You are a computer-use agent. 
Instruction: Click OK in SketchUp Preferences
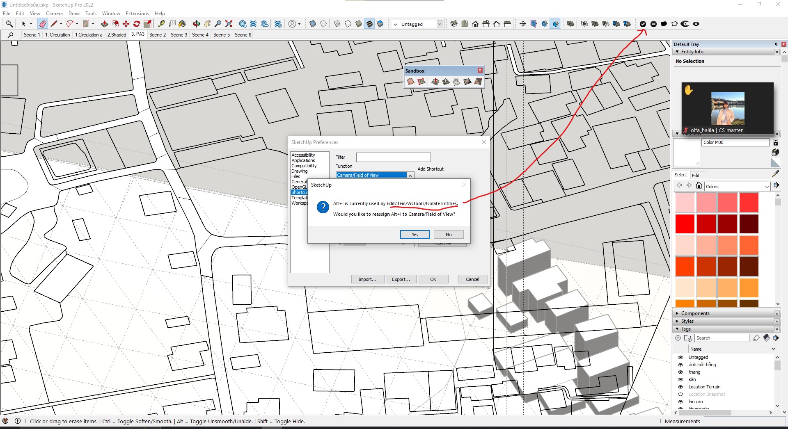[x=433, y=279]
